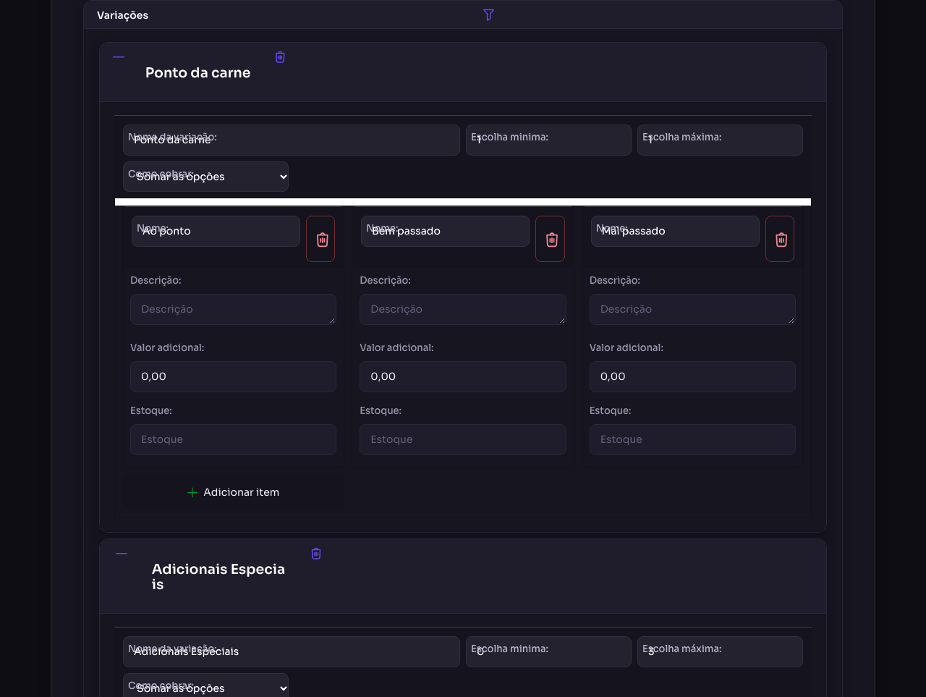The width and height of the screenshot is (926, 697).
Task: Open Como cobrar dropdown for Ponto da carne
Action: pos(205,177)
